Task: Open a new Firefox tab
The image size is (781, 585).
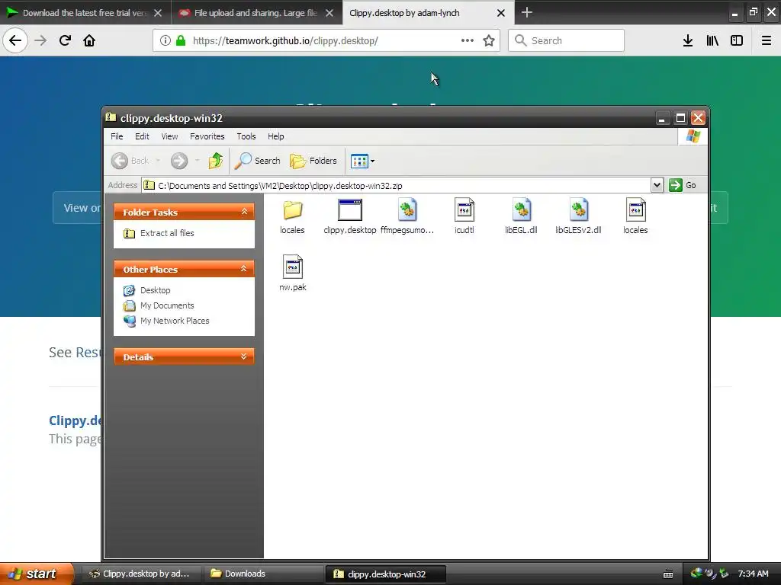Action: tap(526, 12)
